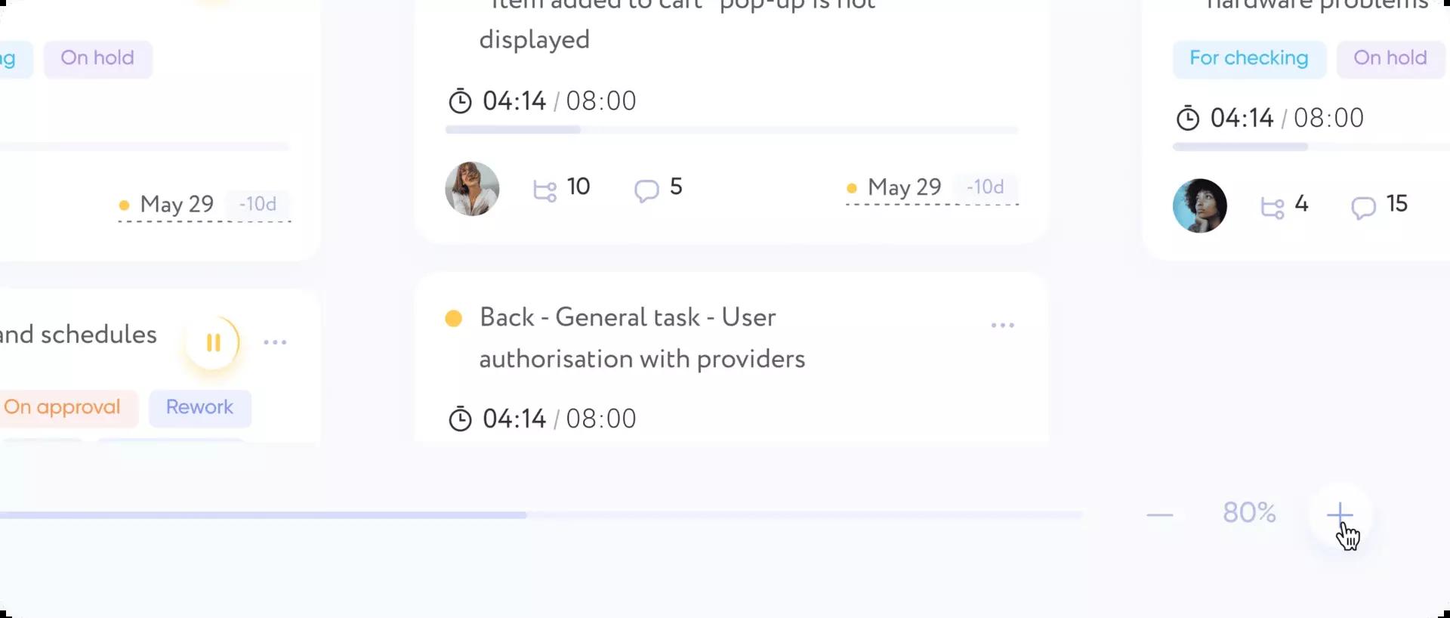Open comments icon showing 5
1450x618 pixels.
(646, 190)
